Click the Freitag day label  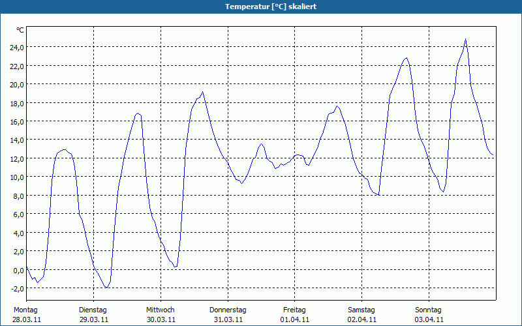pos(295,310)
